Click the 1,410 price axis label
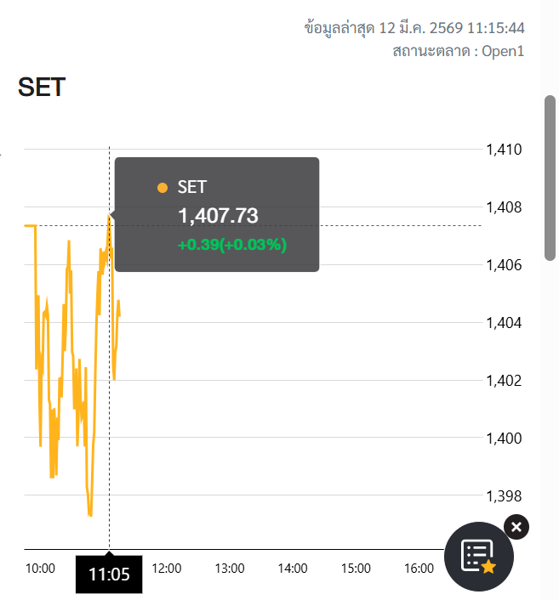Screen dimensions: 559x600 point(503,150)
